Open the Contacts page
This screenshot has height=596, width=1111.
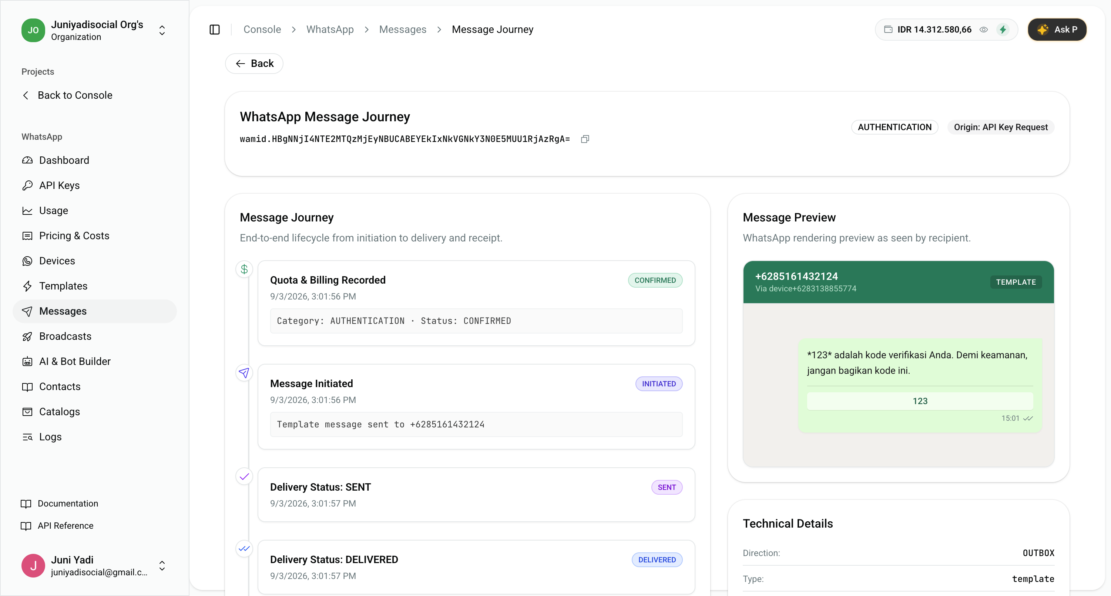[x=94, y=387]
